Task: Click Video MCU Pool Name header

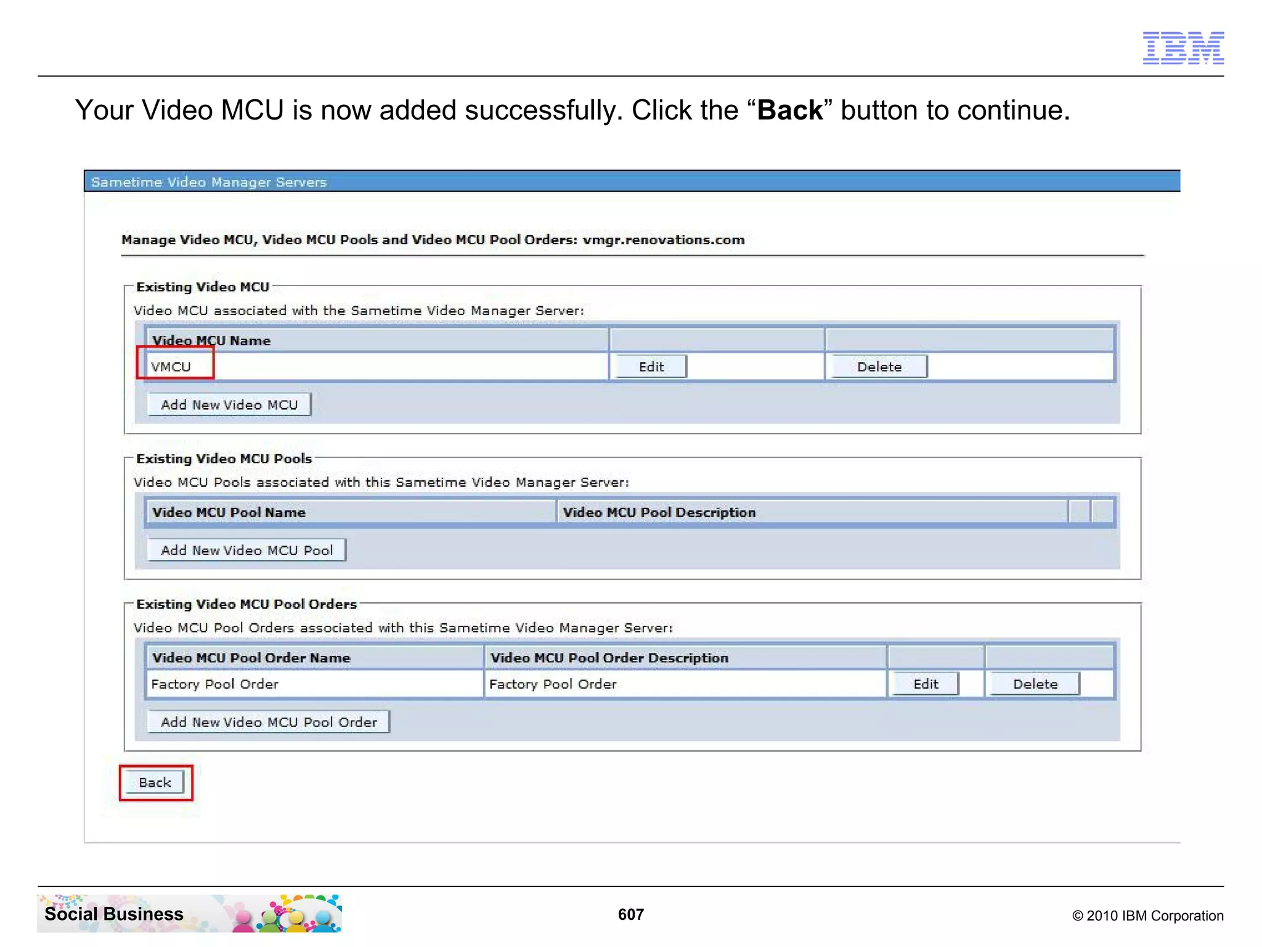Action: (351, 512)
